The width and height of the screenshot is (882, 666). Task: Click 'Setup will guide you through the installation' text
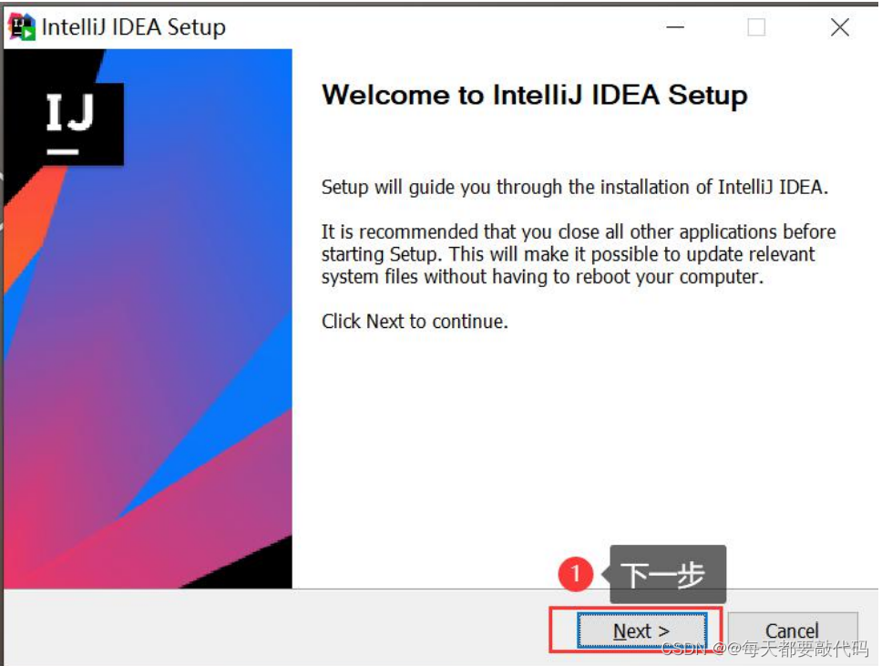[574, 187]
